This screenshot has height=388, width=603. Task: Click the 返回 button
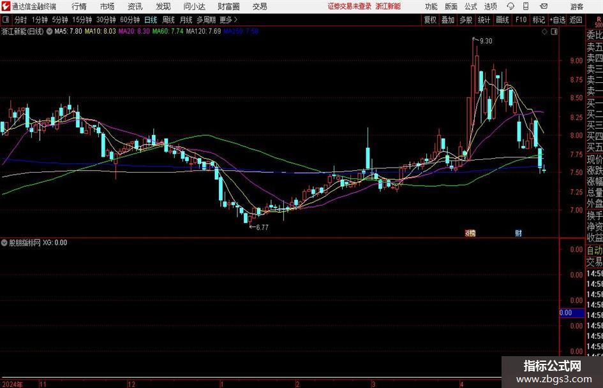[576, 20]
